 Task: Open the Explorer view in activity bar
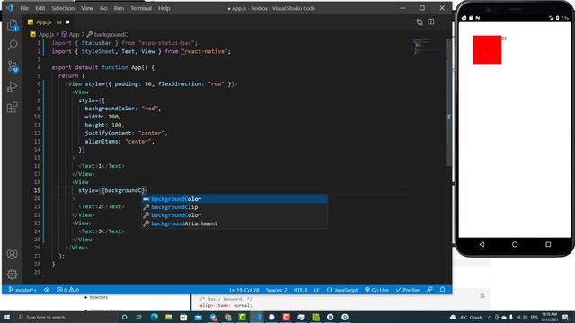click(12, 25)
